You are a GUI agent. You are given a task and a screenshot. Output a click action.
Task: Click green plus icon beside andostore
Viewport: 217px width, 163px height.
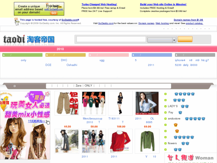click(165, 119)
